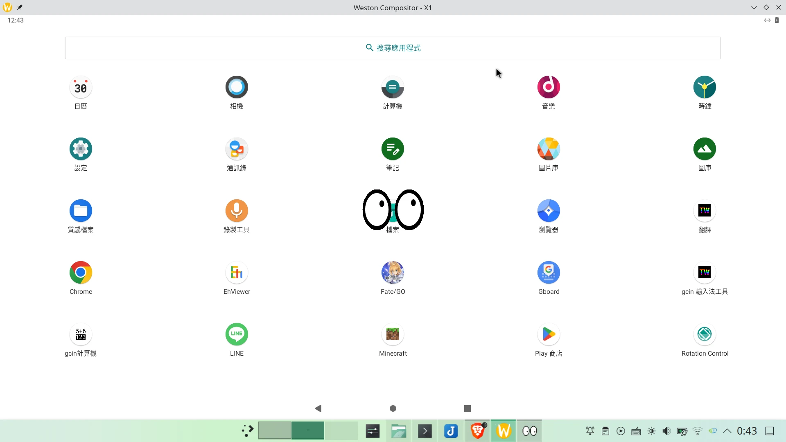The width and height of the screenshot is (786, 442).
Task: Click the 搜尋應用程式 search field
Action: pos(393,48)
